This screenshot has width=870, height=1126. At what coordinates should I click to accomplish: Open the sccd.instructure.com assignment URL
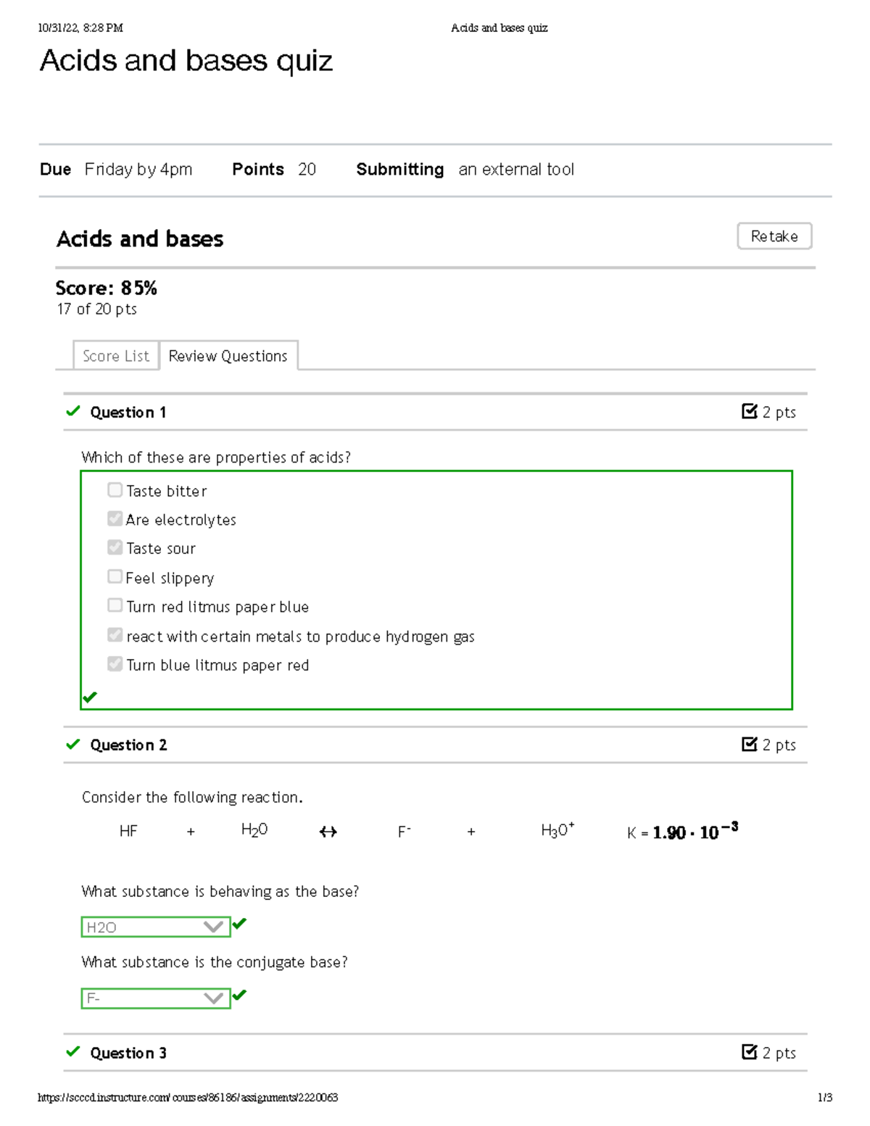click(188, 1098)
